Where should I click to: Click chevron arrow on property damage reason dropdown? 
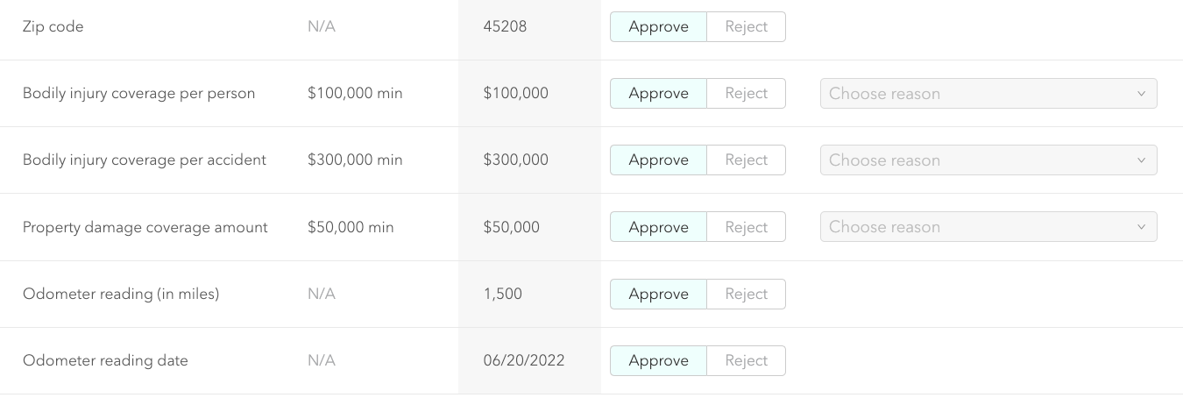pyautogui.click(x=1141, y=227)
